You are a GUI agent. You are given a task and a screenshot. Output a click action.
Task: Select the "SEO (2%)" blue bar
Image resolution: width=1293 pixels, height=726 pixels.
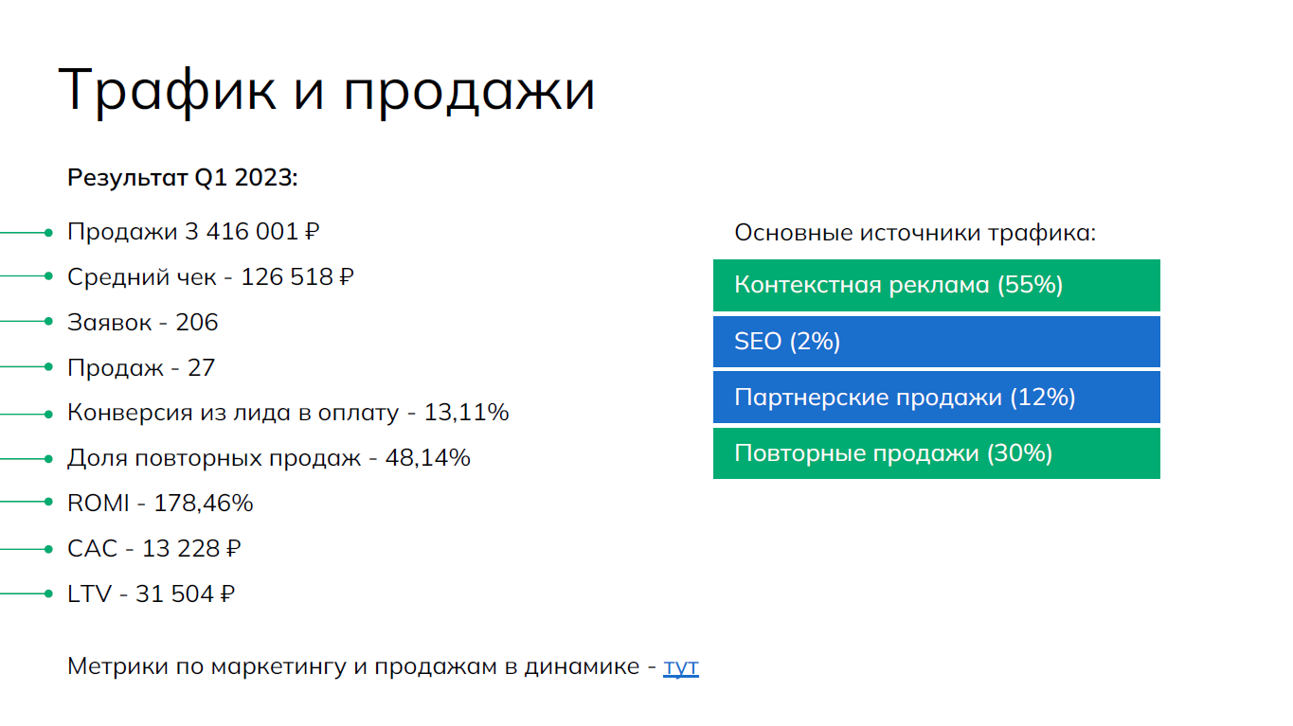(x=936, y=342)
